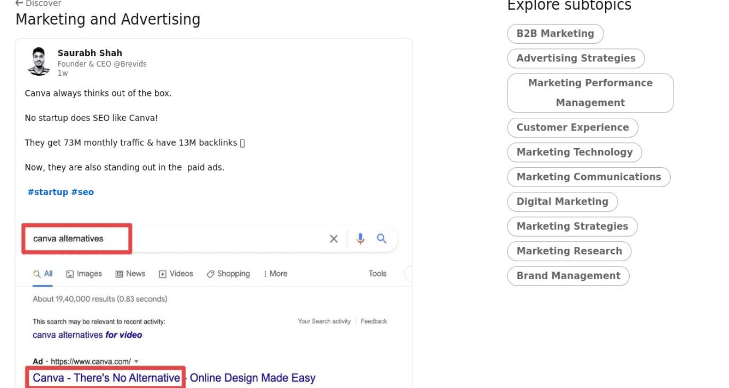This screenshot has width=729, height=388.
Task: Open the More search options menu
Action: coord(275,273)
